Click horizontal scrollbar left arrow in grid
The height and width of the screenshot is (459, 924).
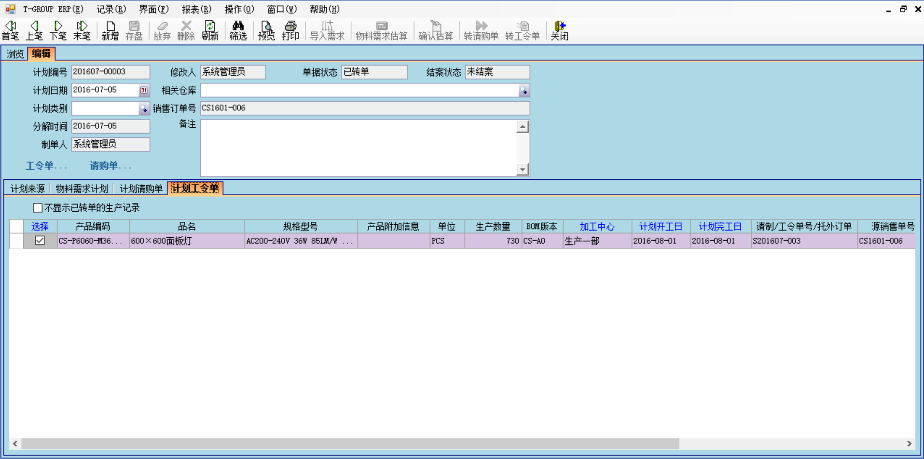click(15, 444)
